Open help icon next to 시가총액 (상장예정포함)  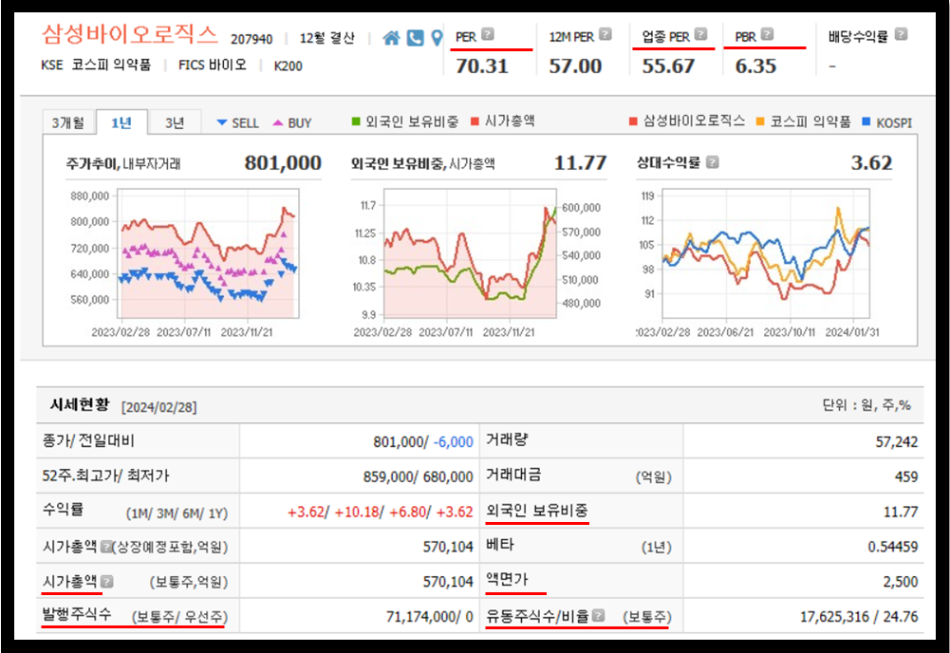[106, 547]
